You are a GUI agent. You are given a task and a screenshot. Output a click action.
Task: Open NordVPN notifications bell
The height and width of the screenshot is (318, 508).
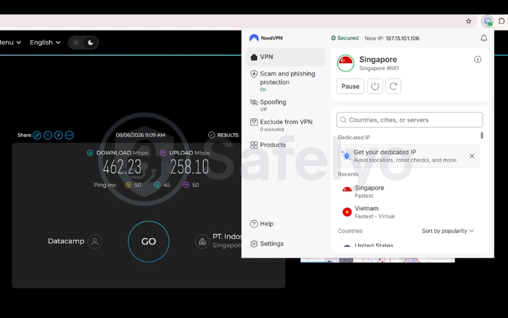click(483, 38)
